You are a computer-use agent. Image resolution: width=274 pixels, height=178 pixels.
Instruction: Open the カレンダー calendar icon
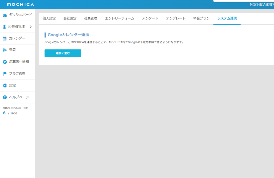pyautogui.click(x=5, y=38)
